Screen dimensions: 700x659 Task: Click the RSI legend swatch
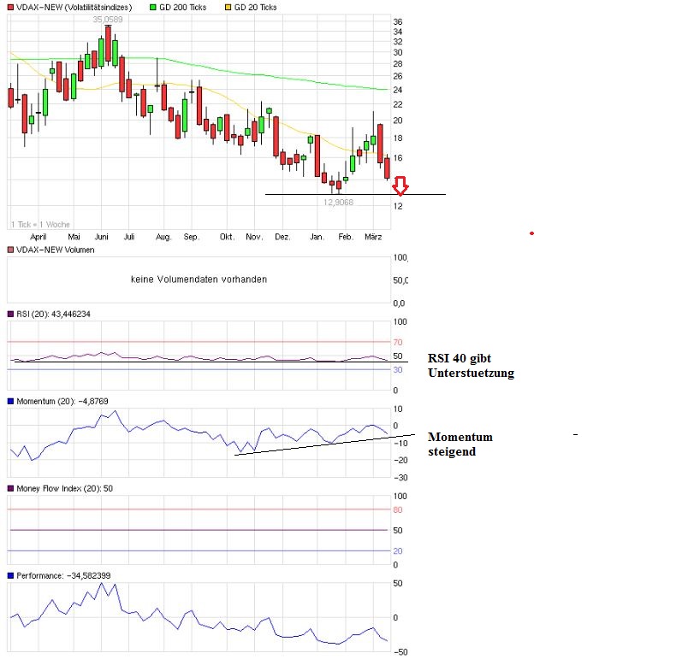pyautogui.click(x=11, y=314)
